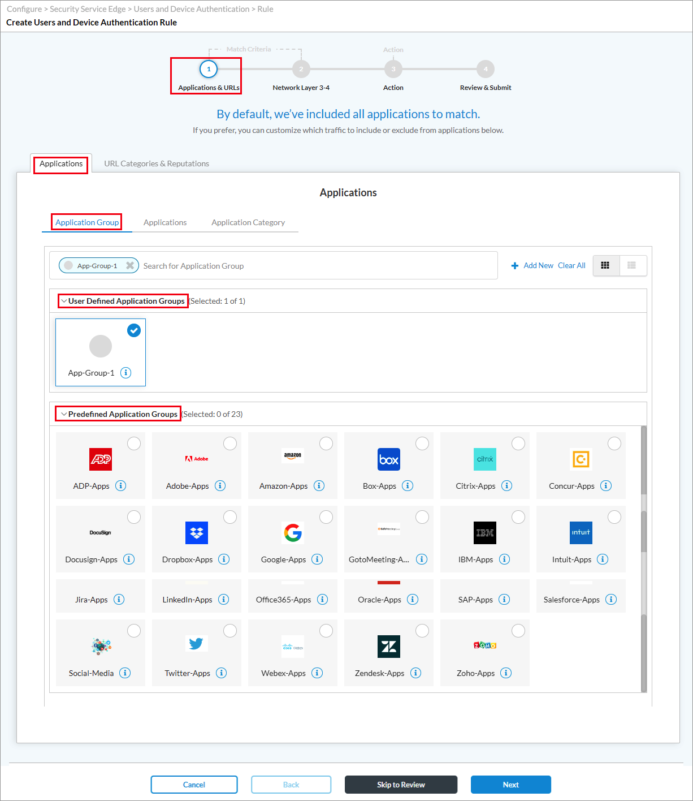View details of the Zoho-Apps group

tap(504, 673)
